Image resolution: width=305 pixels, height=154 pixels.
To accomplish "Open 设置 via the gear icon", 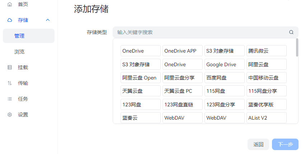I will point(10,115).
